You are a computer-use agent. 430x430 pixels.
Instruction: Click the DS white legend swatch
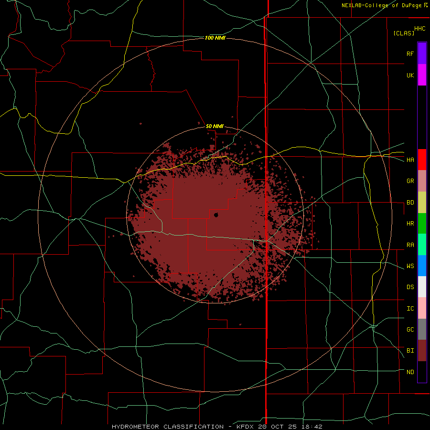(x=422, y=287)
